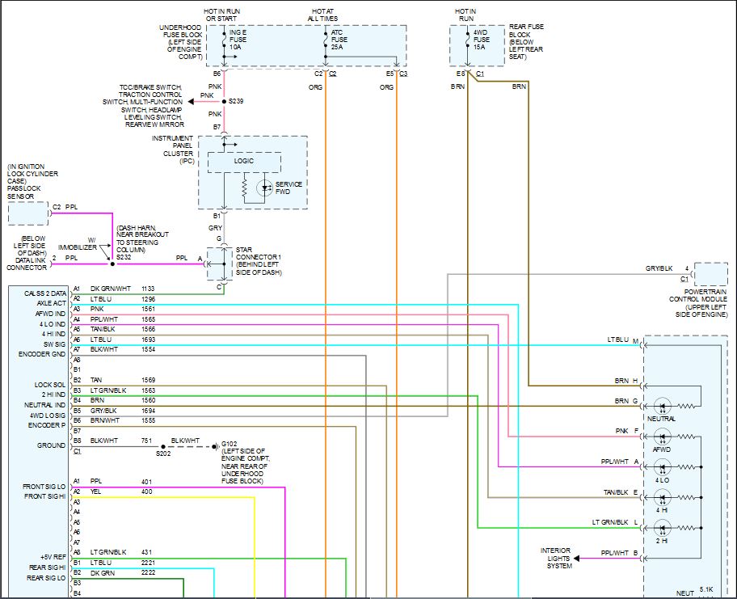The height and width of the screenshot is (599, 737).
Task: Click the ENCODER P pin label
Action: [x=47, y=425]
